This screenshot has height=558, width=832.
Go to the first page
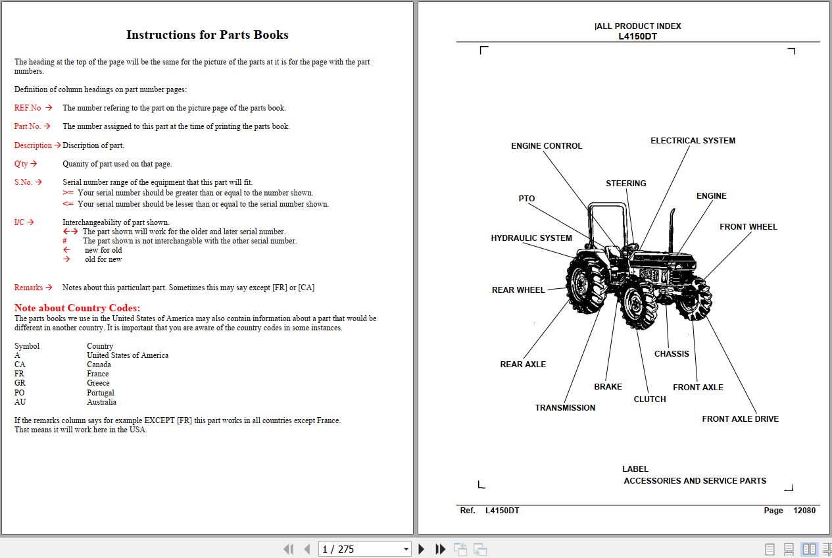[288, 549]
